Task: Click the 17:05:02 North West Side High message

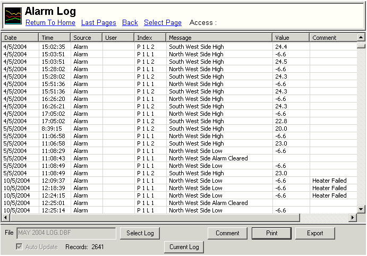Action: (196, 114)
